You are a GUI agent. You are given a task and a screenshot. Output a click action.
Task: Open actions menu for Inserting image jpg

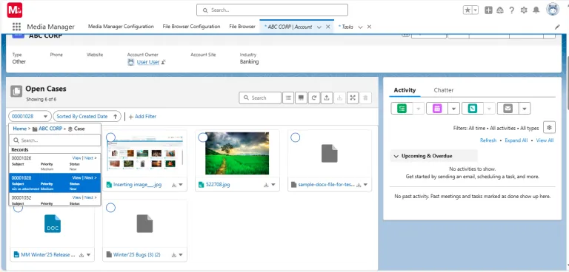tap(181, 185)
